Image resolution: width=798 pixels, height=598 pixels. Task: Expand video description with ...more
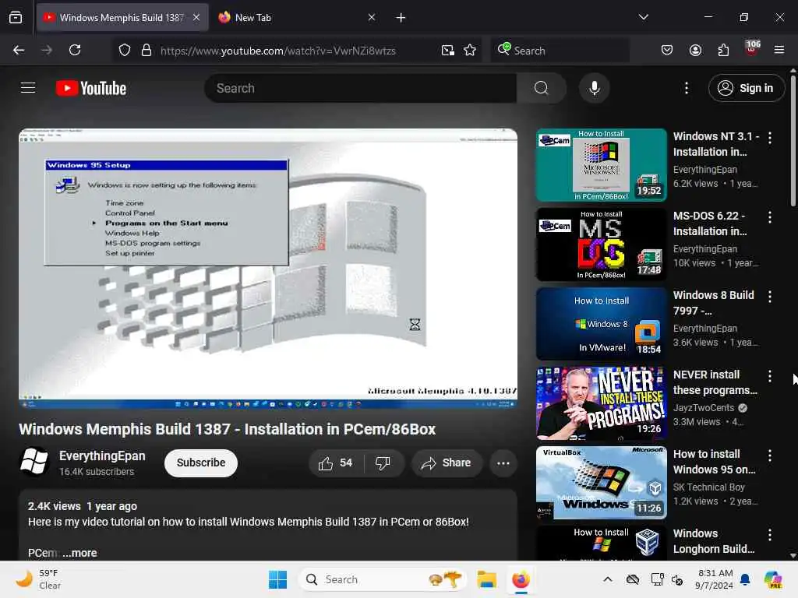pos(79,553)
